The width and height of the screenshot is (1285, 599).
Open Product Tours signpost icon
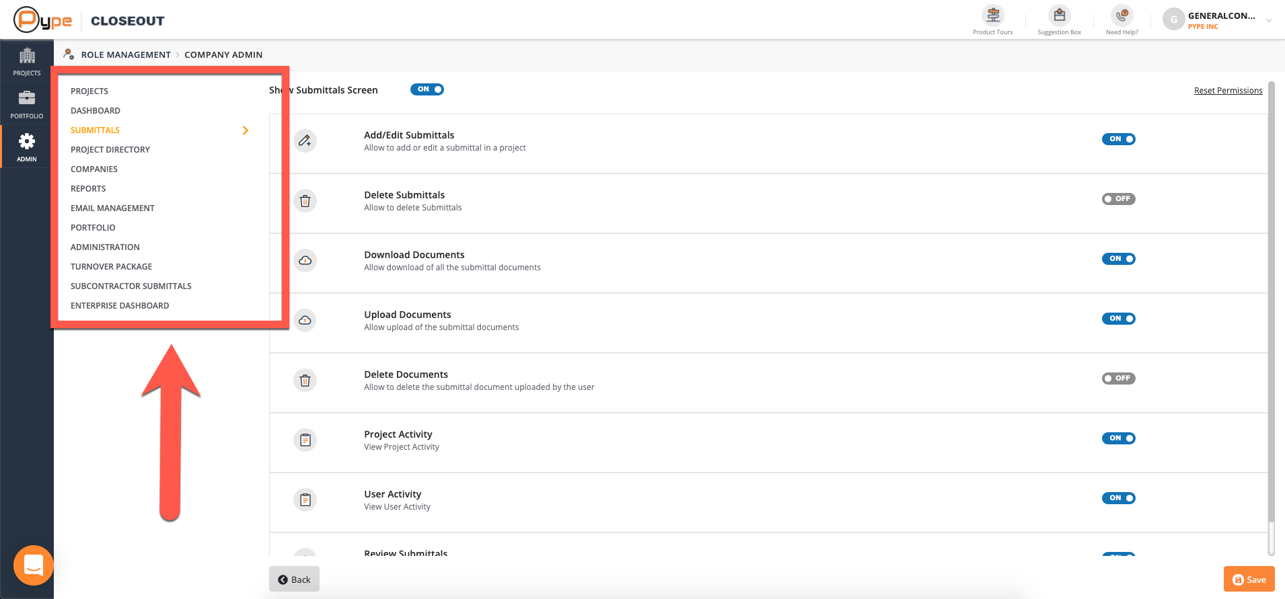coord(993,15)
